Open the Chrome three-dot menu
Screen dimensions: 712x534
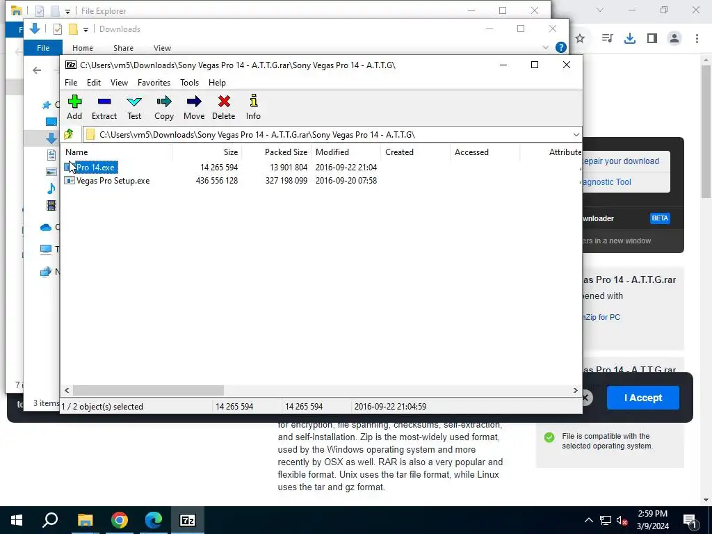coord(697,39)
